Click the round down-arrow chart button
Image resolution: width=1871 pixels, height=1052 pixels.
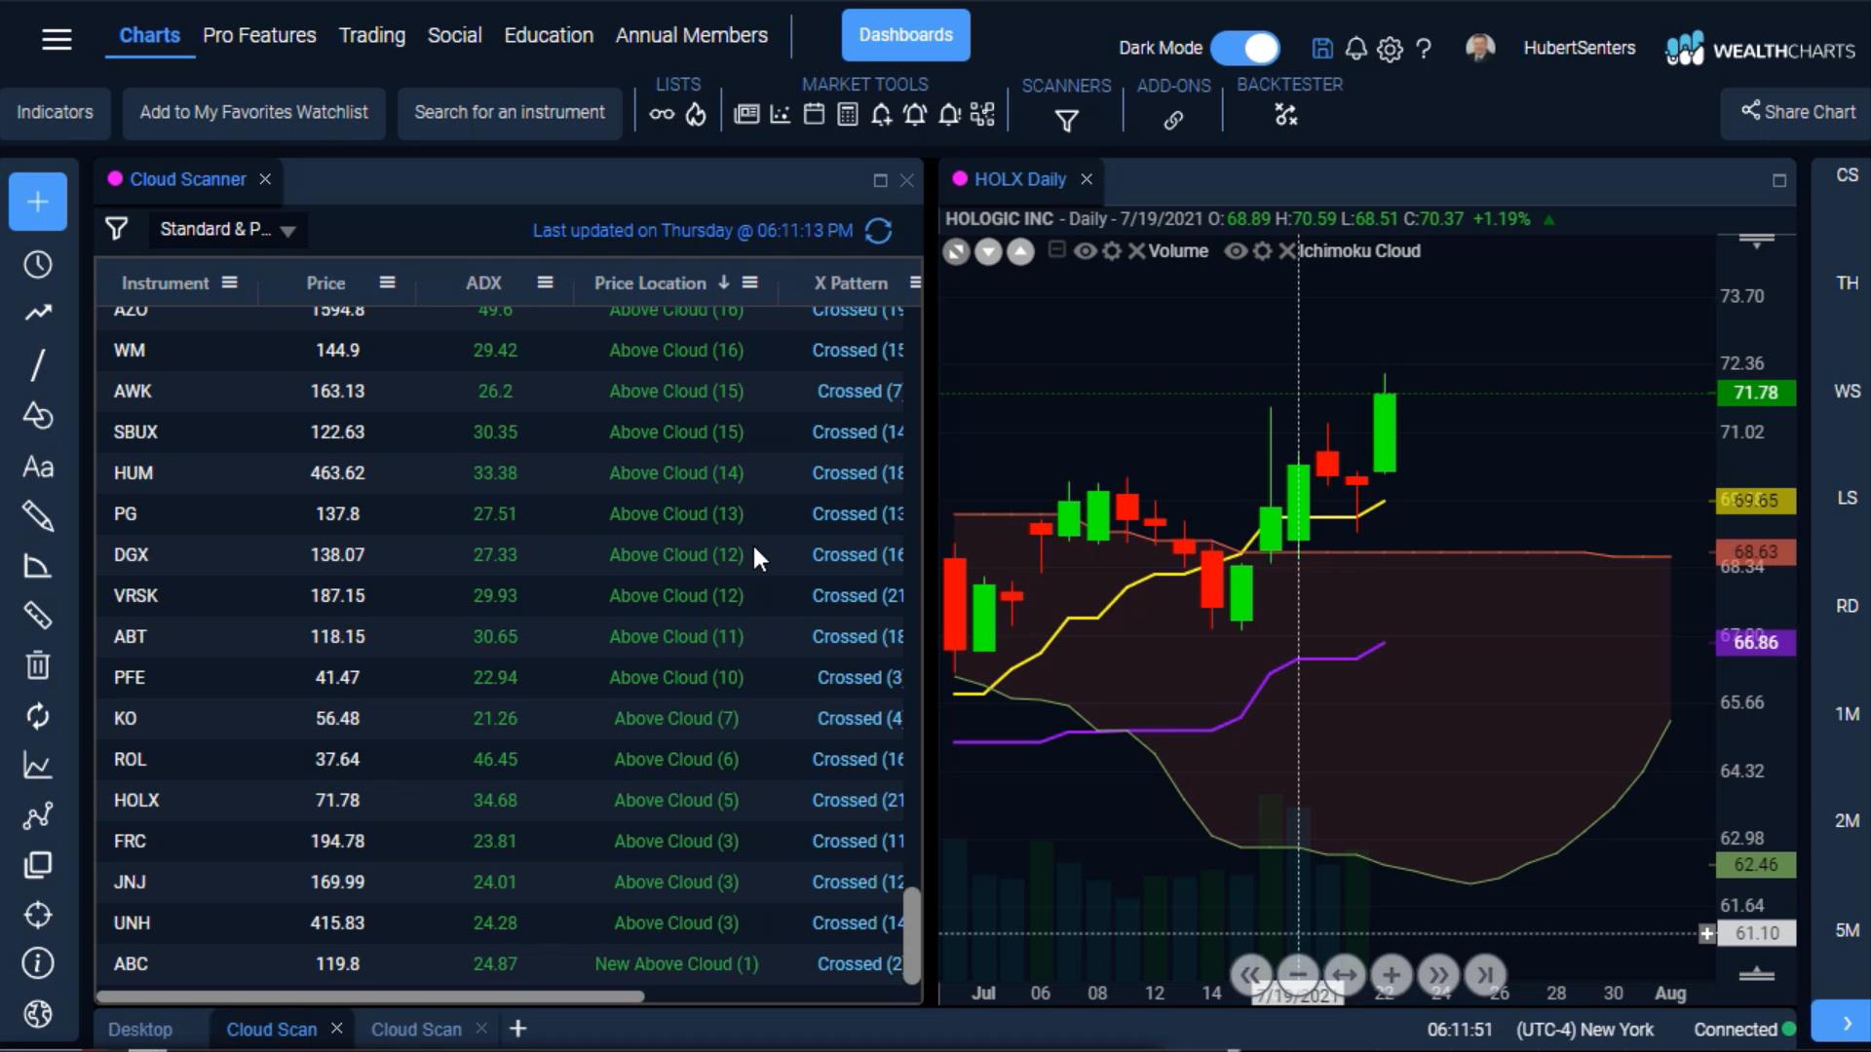coord(988,252)
